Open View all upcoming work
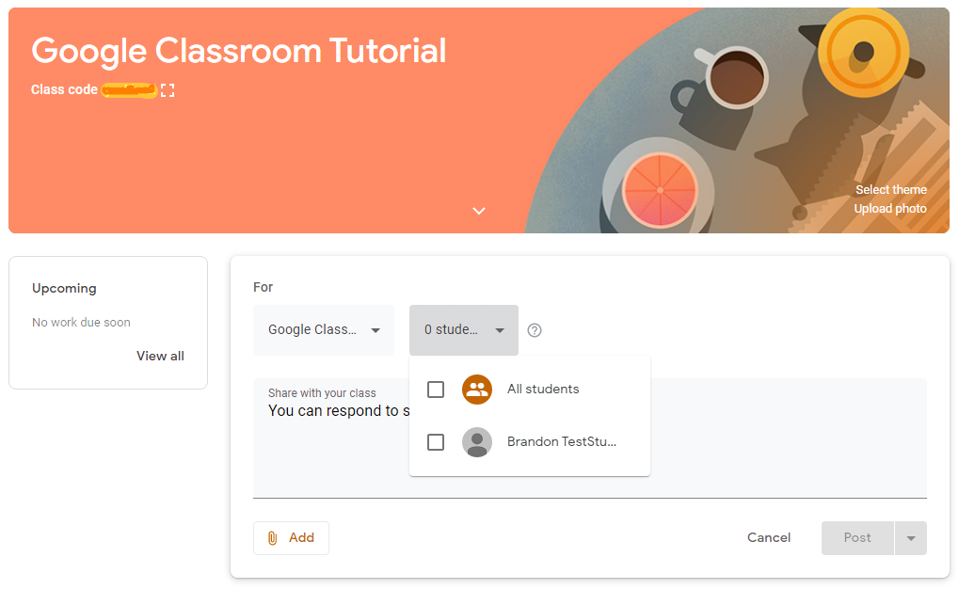The width and height of the screenshot is (959, 589). [160, 356]
